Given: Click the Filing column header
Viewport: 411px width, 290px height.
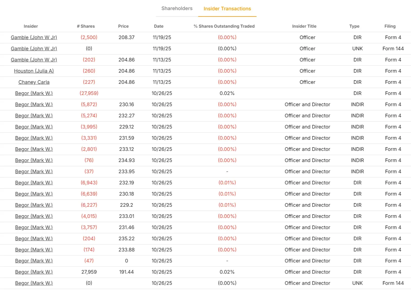Looking at the screenshot, I should pos(390,26).
